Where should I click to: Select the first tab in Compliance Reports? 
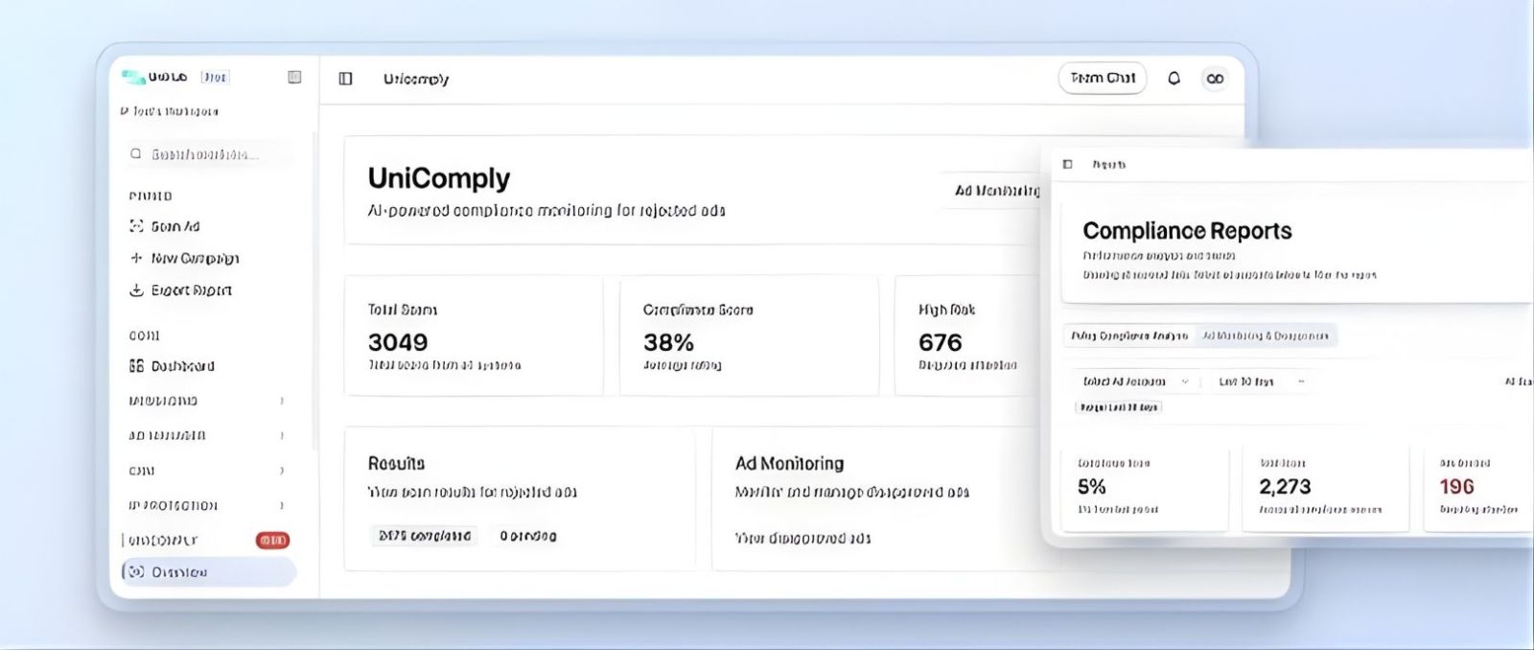pyautogui.click(x=1129, y=336)
